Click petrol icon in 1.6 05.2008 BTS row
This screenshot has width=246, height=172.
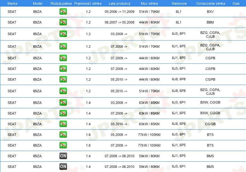(63, 135)
